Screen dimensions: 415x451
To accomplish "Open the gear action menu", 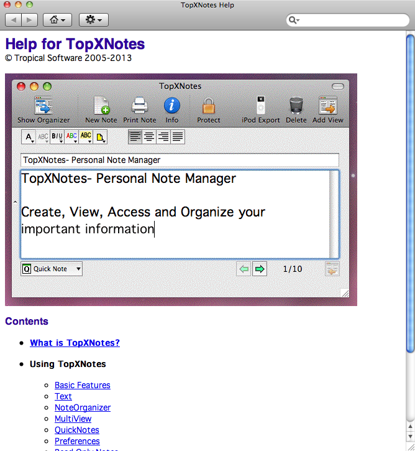I will 94,20.
